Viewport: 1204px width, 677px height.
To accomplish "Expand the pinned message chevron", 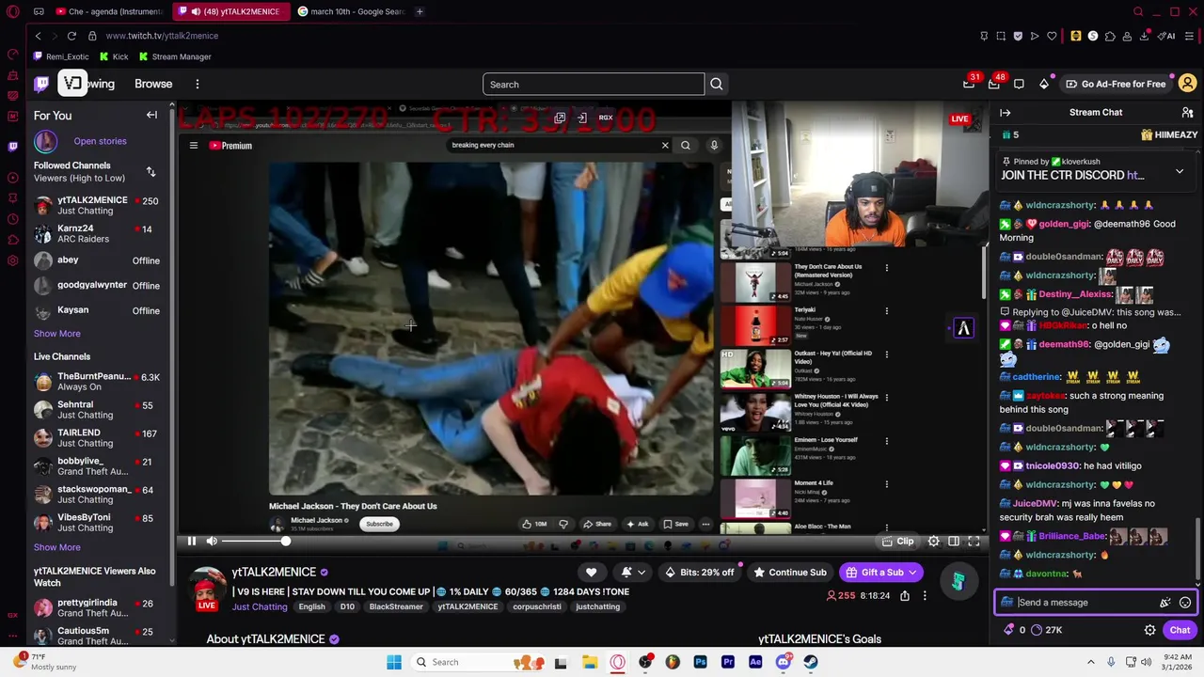I will pyautogui.click(x=1180, y=172).
